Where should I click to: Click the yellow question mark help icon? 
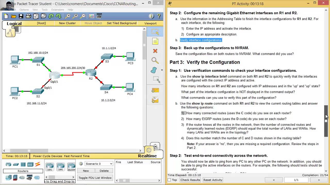coord(159,16)
